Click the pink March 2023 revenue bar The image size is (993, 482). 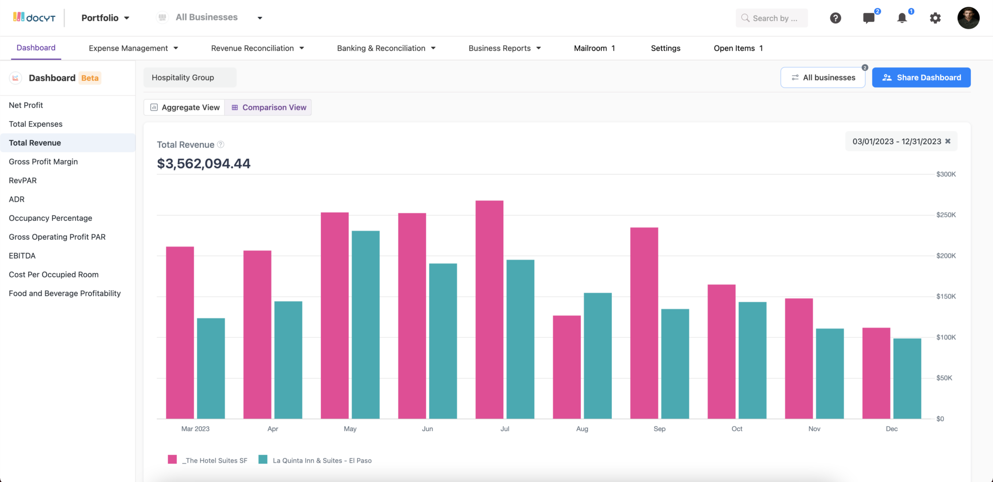click(180, 333)
